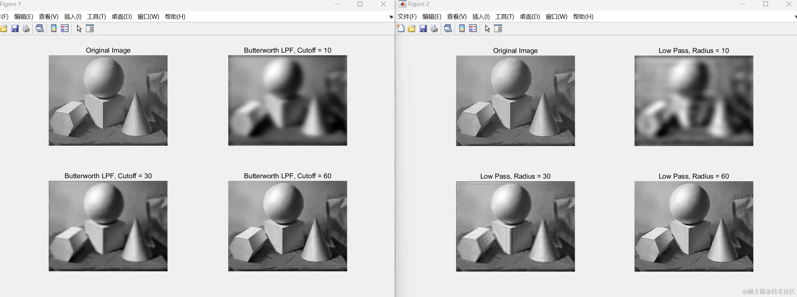
Task: Click the Save Figure icon in Figure 1
Action: click(x=15, y=29)
